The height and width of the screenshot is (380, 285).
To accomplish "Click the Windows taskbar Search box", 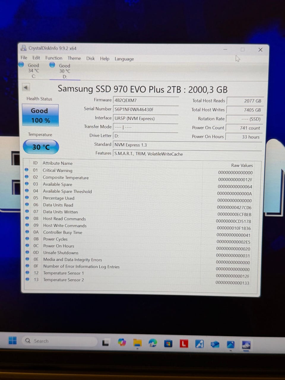I will (x=59, y=341).
